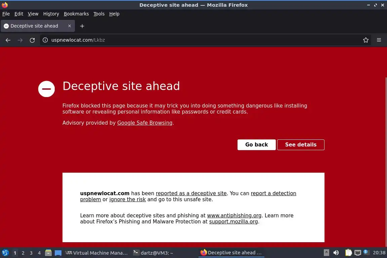Open the volume control speaker icon
Image resolution: width=387 pixels, height=258 pixels.
point(336,253)
